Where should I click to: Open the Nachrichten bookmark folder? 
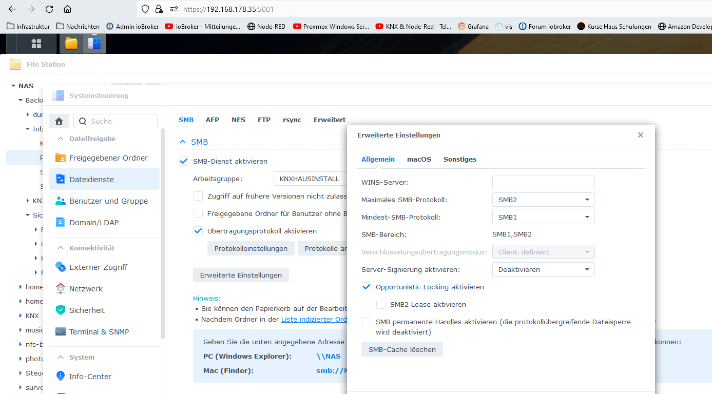pyautogui.click(x=78, y=26)
